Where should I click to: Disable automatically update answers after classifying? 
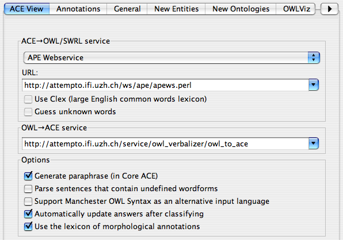click(28, 214)
